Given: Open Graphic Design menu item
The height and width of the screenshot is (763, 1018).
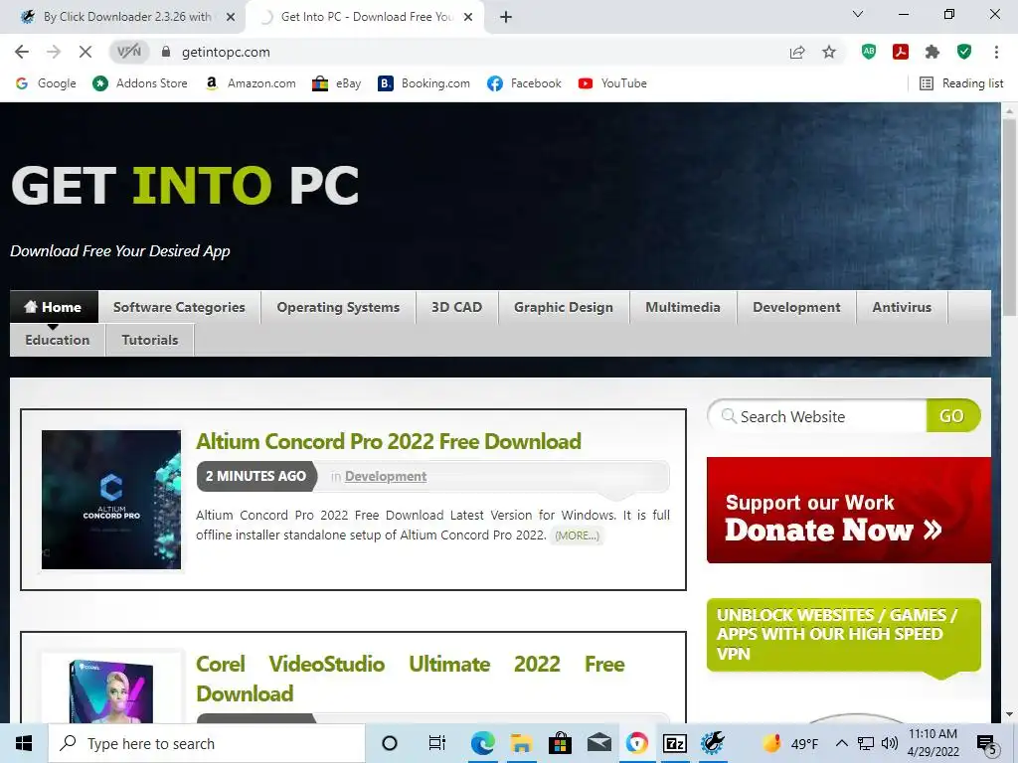Looking at the screenshot, I should 564,308.
